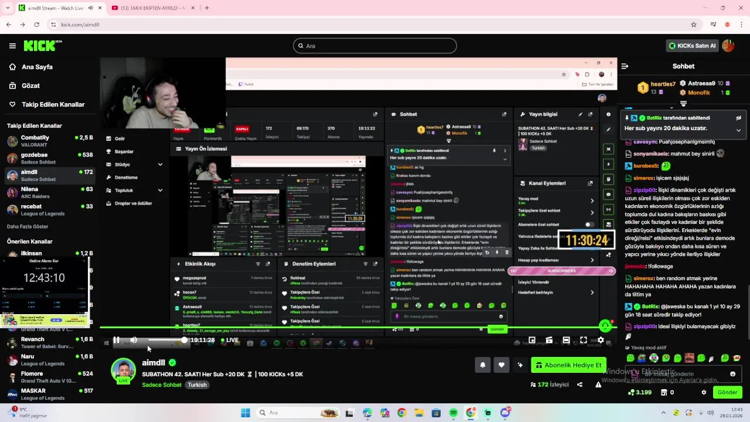Expand the pinned message chevron
This screenshot has height=422, width=750.
[738, 130]
